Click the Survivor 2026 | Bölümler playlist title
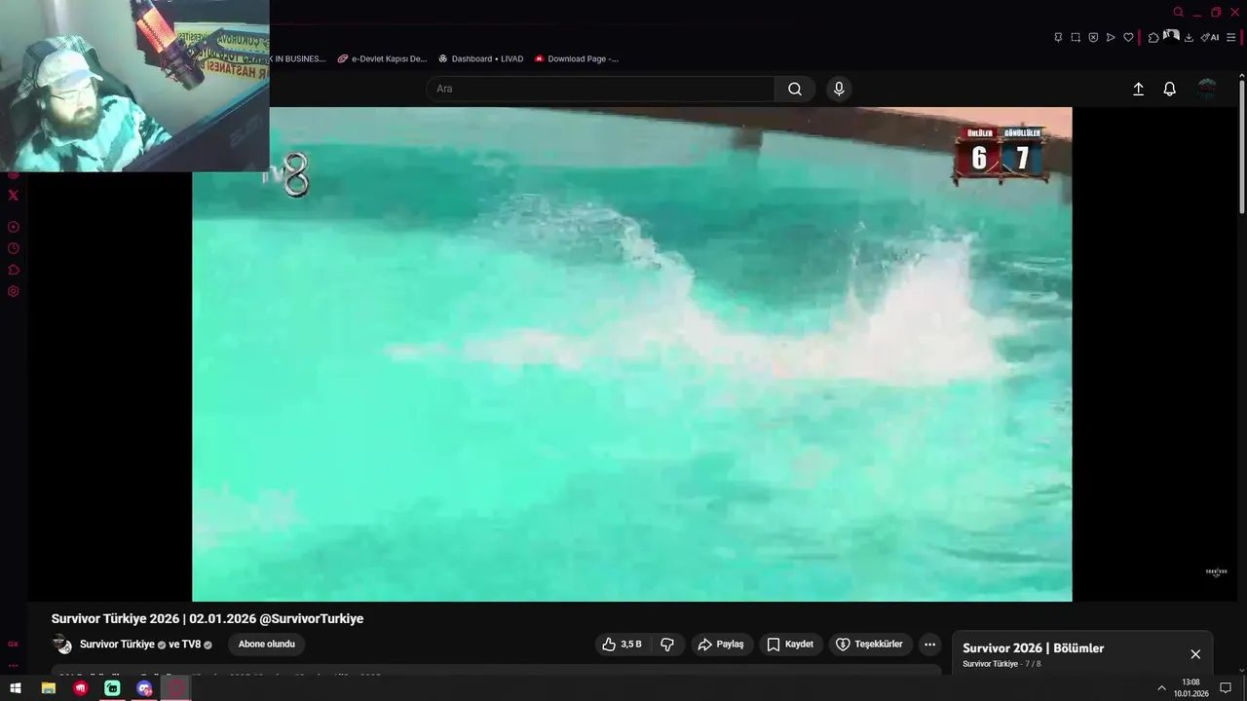 [1033, 648]
